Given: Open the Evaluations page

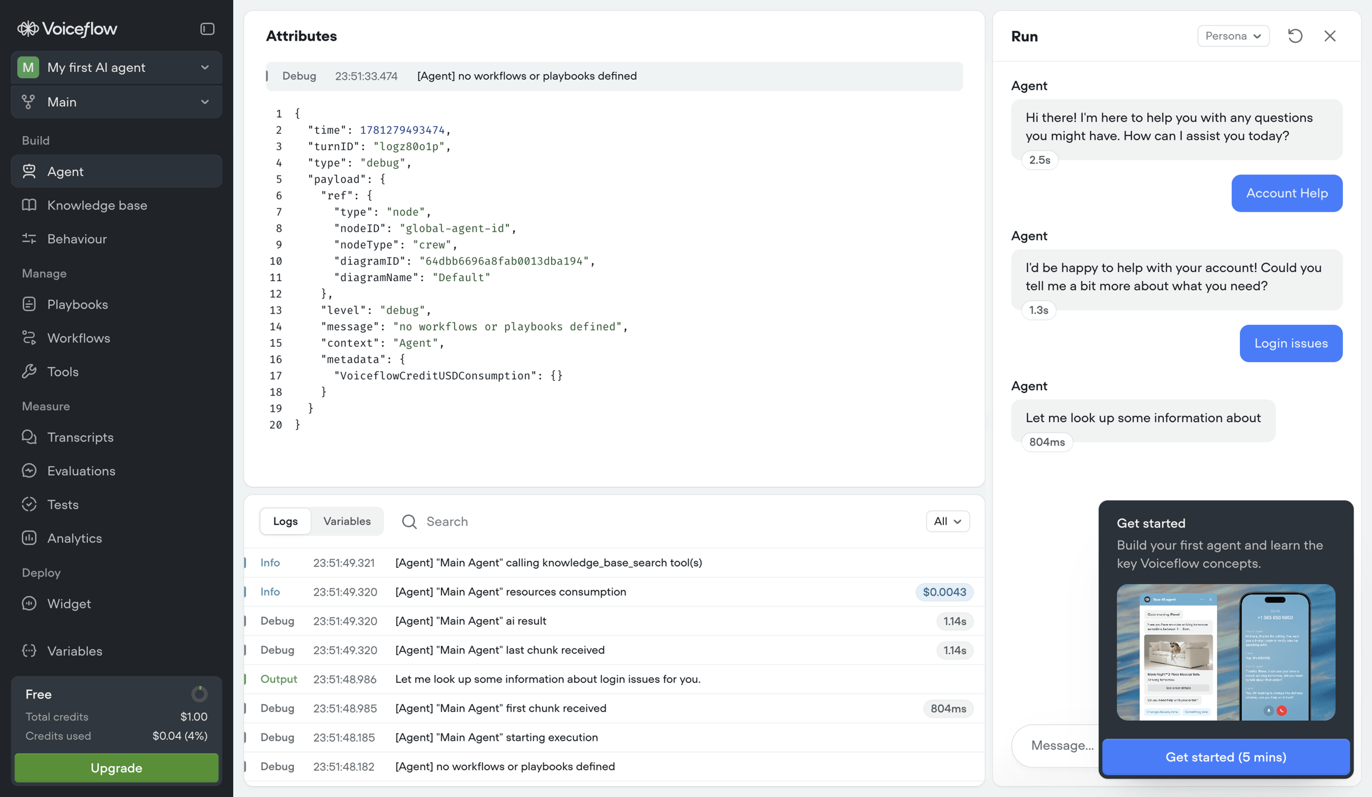Looking at the screenshot, I should pos(117,470).
